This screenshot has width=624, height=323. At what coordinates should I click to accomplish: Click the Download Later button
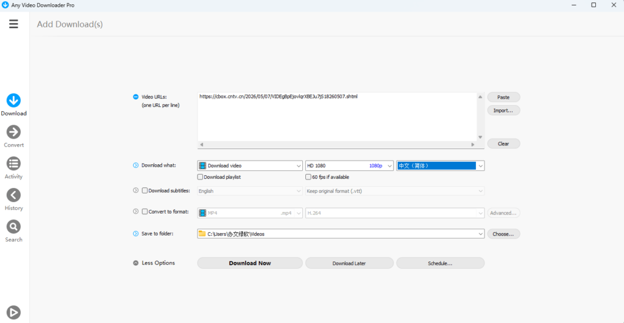tap(349, 263)
